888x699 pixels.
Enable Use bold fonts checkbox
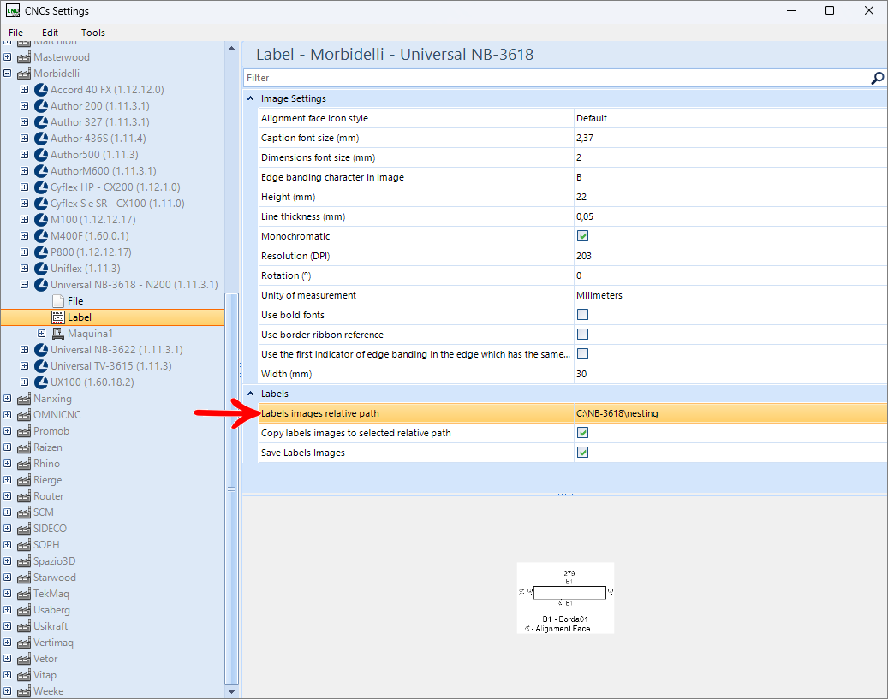(x=582, y=315)
